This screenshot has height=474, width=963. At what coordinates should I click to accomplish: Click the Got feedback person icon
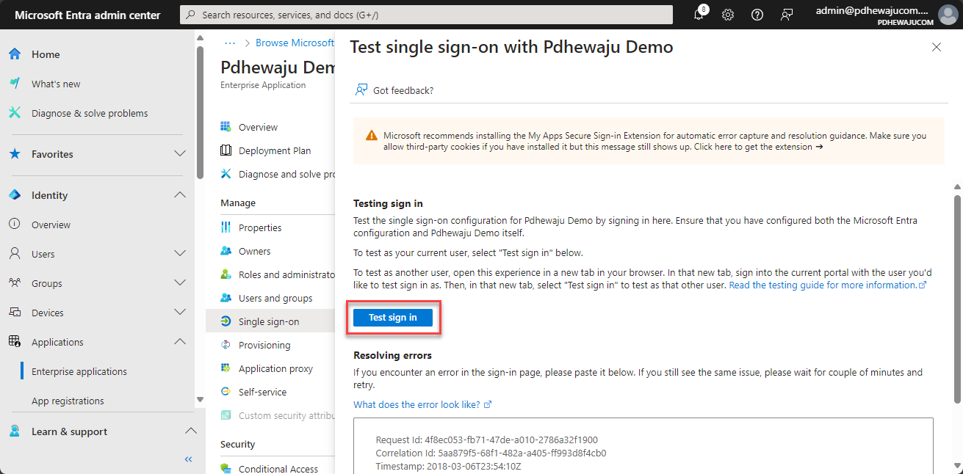(x=361, y=90)
